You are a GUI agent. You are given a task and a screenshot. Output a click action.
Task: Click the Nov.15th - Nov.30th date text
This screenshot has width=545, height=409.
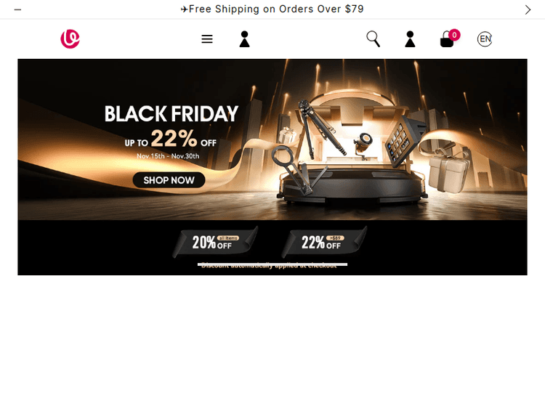click(x=168, y=156)
